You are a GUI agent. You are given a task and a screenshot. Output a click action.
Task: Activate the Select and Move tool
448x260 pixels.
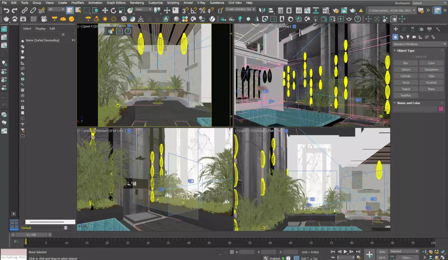tap(105, 10)
